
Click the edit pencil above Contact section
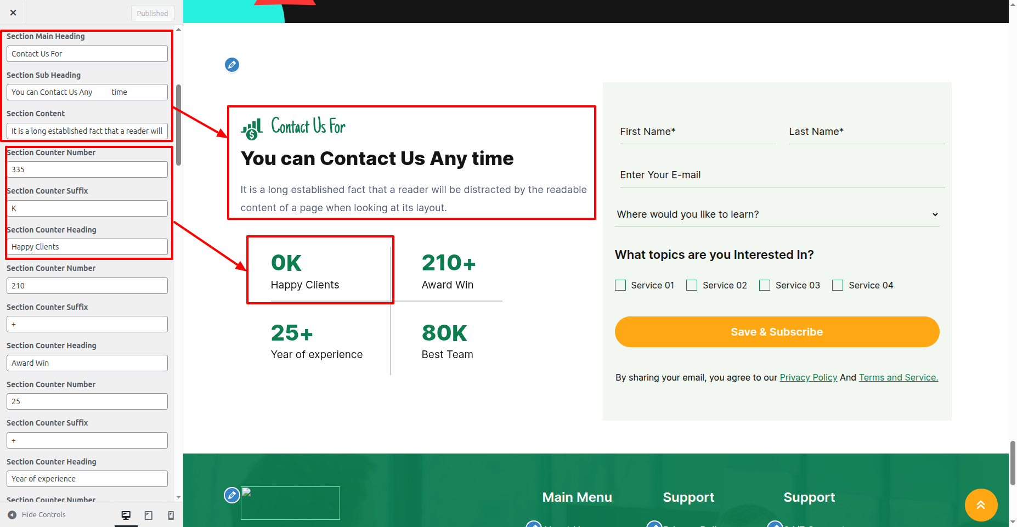pyautogui.click(x=232, y=65)
